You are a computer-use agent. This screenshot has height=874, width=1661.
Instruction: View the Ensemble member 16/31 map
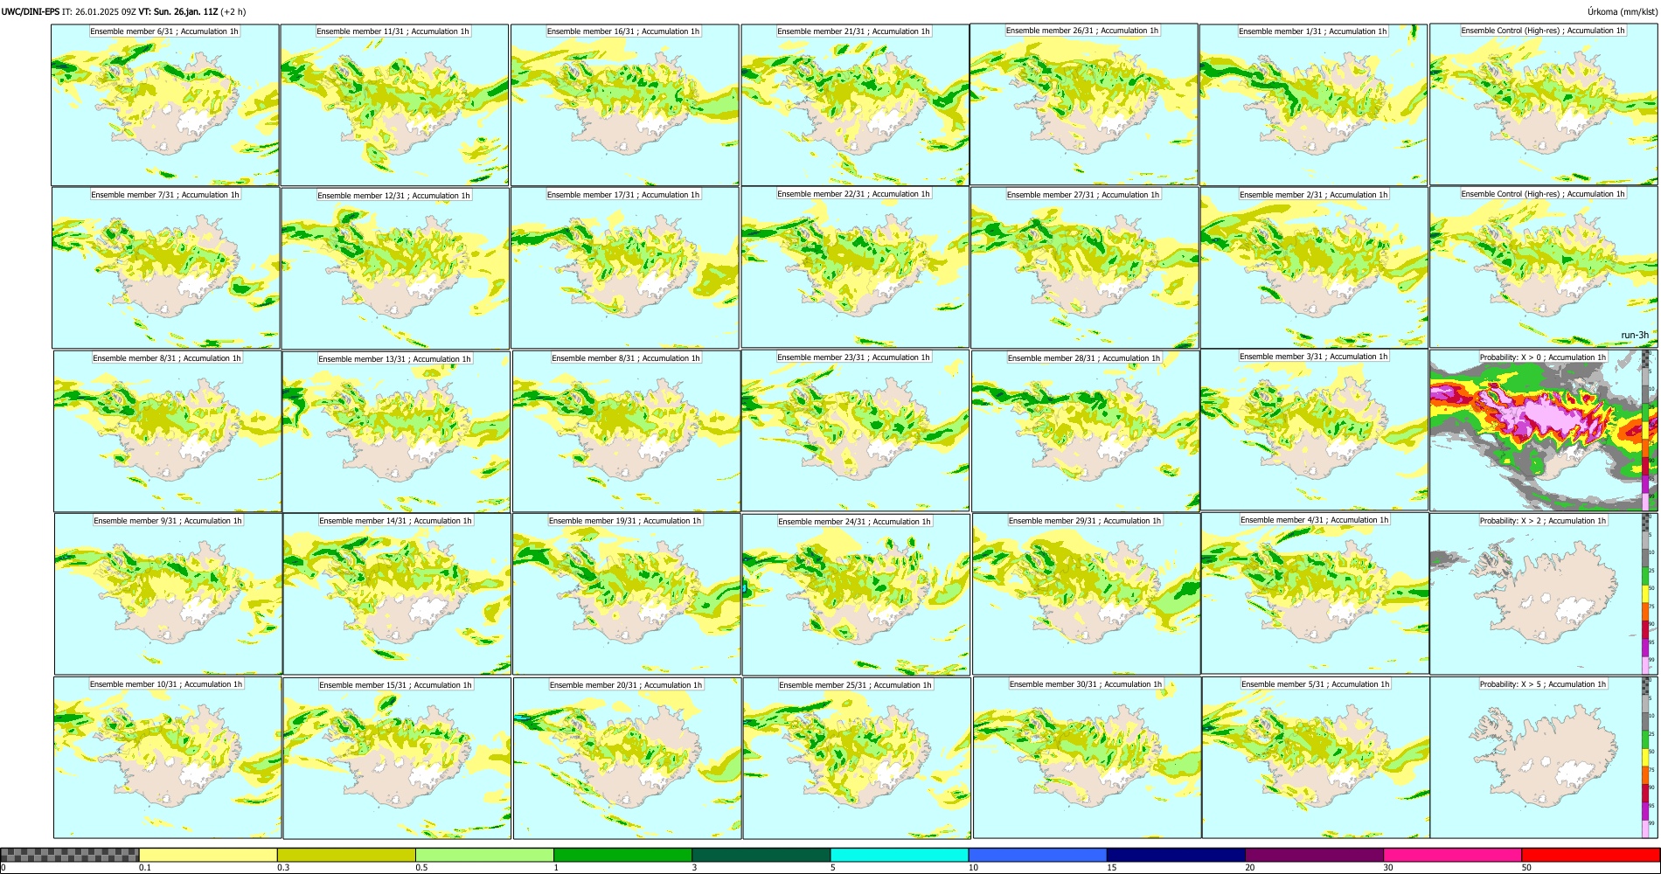pyautogui.click(x=625, y=105)
